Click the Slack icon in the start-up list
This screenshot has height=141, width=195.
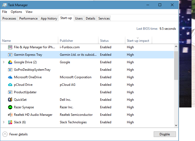tap(10, 122)
